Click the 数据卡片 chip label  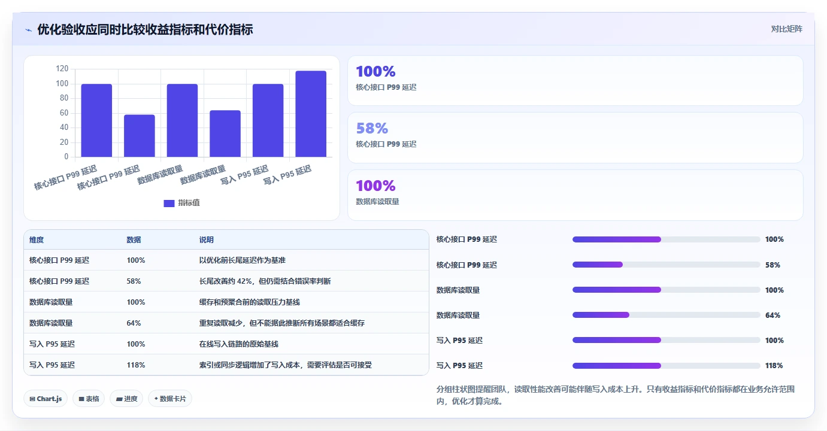172,399
